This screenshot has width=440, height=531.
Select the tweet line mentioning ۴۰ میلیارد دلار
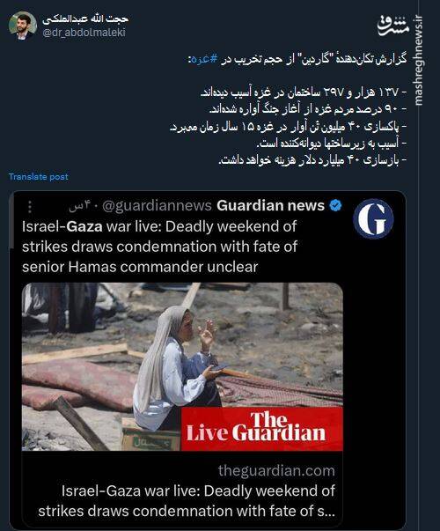(x=312, y=160)
